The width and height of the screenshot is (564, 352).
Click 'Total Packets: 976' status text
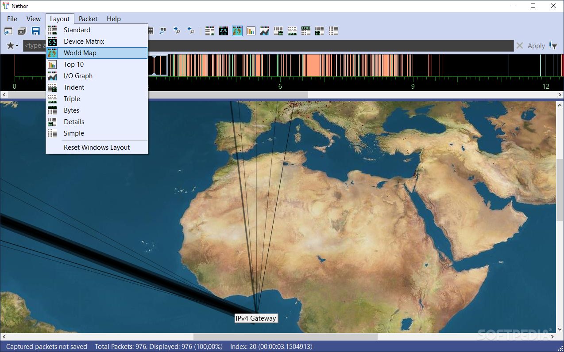[158, 347]
